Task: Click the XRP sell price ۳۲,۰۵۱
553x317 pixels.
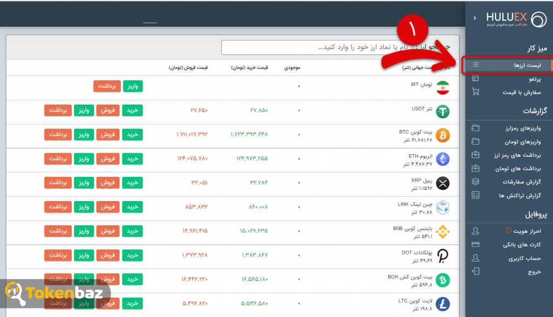Action: coord(199,182)
